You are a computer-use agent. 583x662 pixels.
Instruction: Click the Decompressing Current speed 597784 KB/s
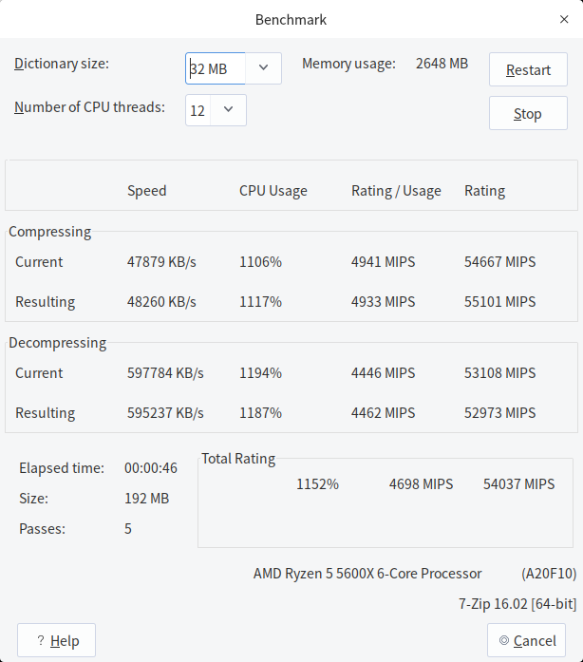coord(165,373)
